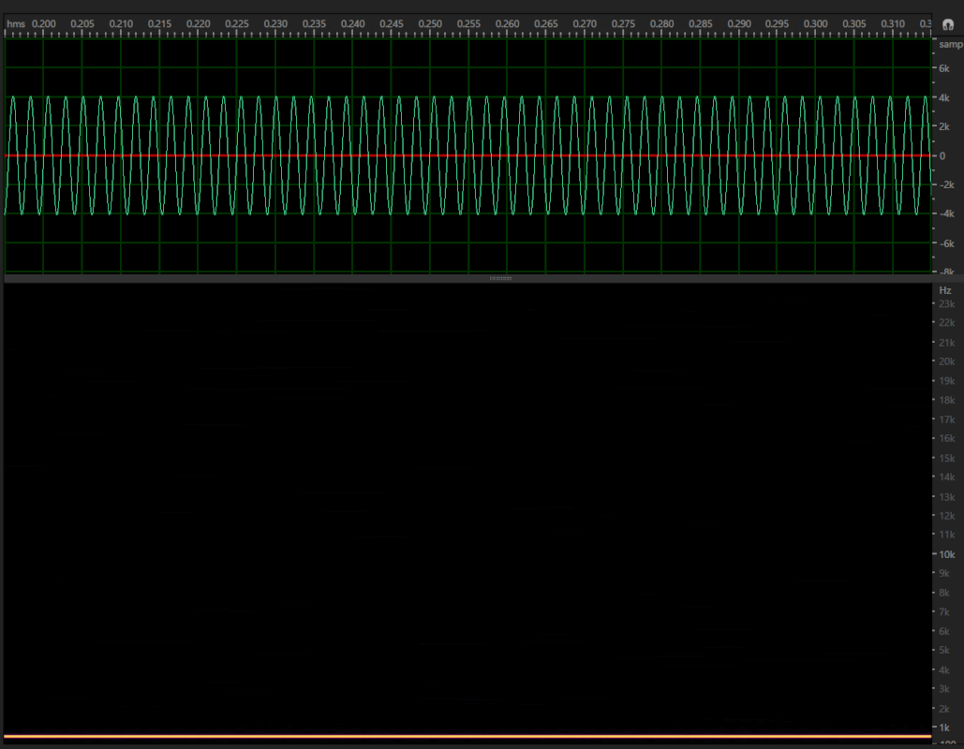Click the 0 amplitude label on vertical scale
Image resolution: width=964 pixels, height=749 pixels.
[941, 155]
